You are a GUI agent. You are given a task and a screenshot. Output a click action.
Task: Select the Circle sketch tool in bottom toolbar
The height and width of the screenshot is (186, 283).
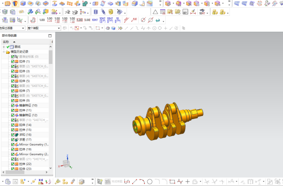pos(149,181)
